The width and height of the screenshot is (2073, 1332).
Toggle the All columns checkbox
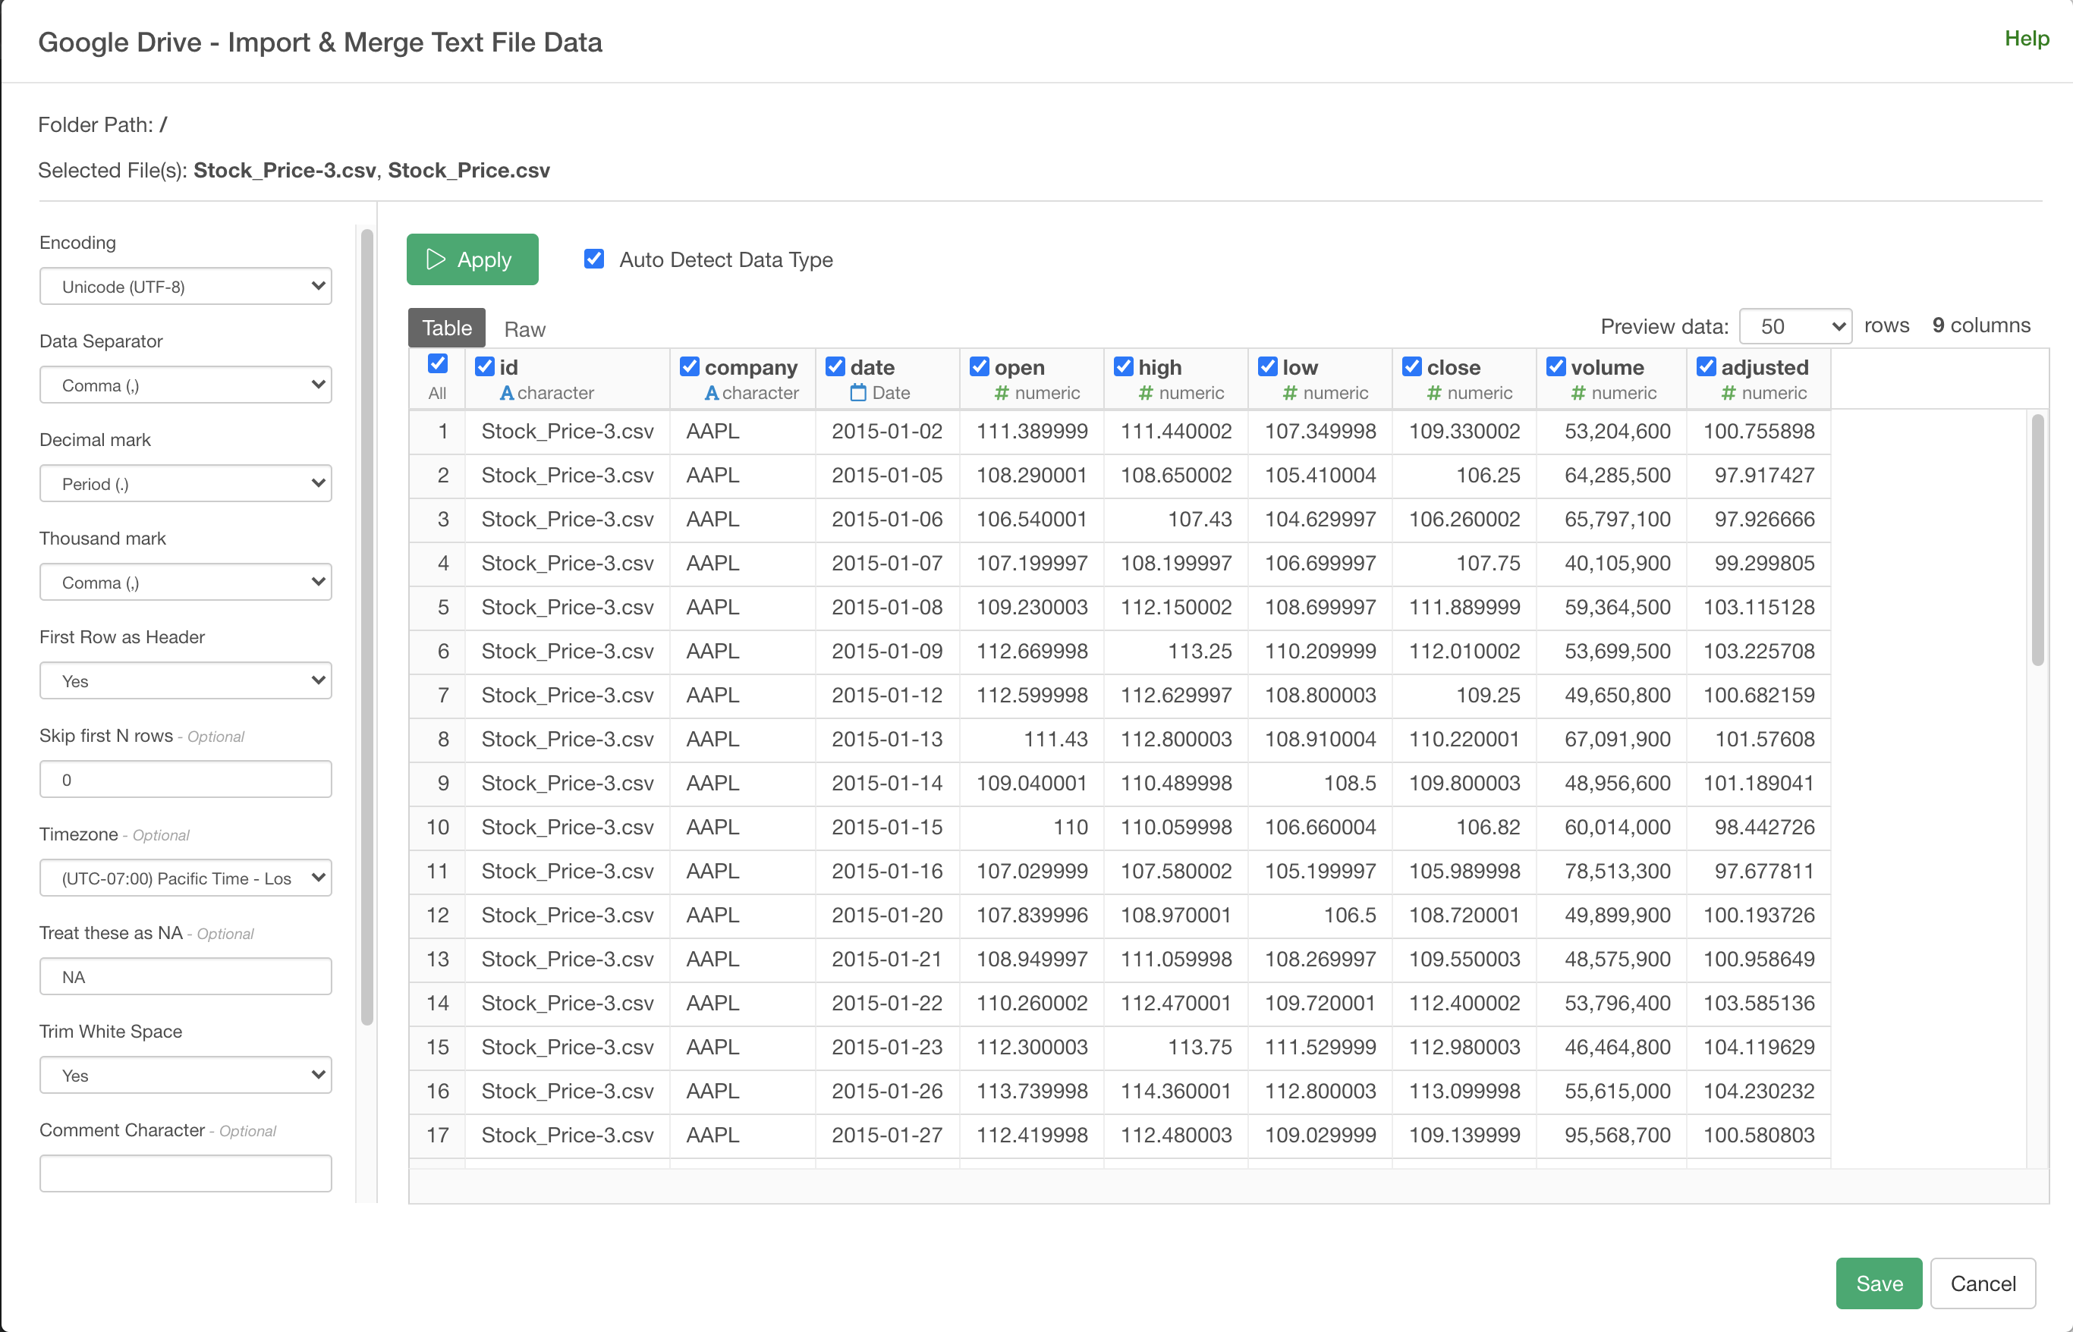click(x=437, y=364)
